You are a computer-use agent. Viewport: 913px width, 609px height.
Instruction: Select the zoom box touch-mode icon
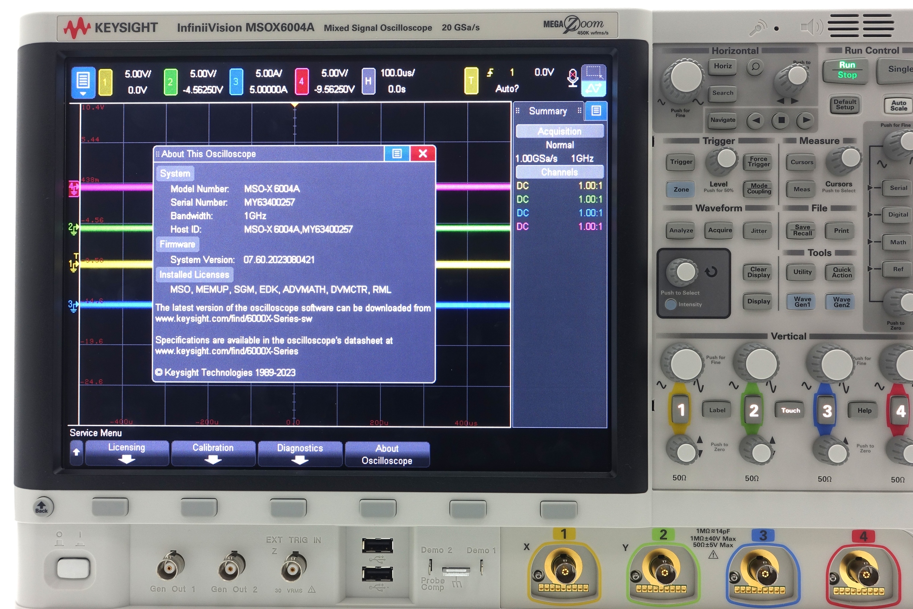point(593,72)
